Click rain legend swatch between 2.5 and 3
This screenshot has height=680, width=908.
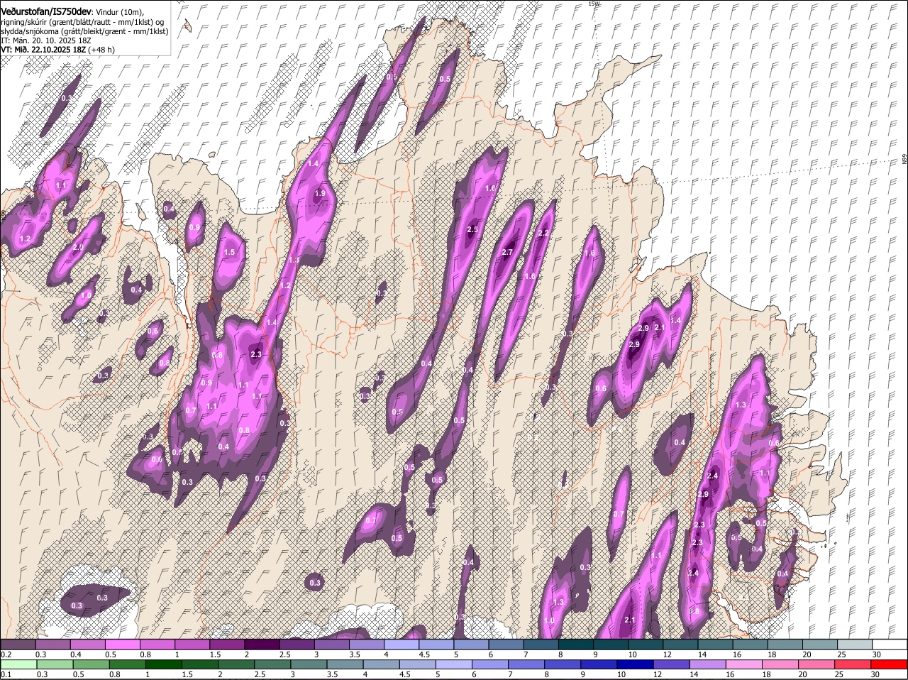point(272,665)
